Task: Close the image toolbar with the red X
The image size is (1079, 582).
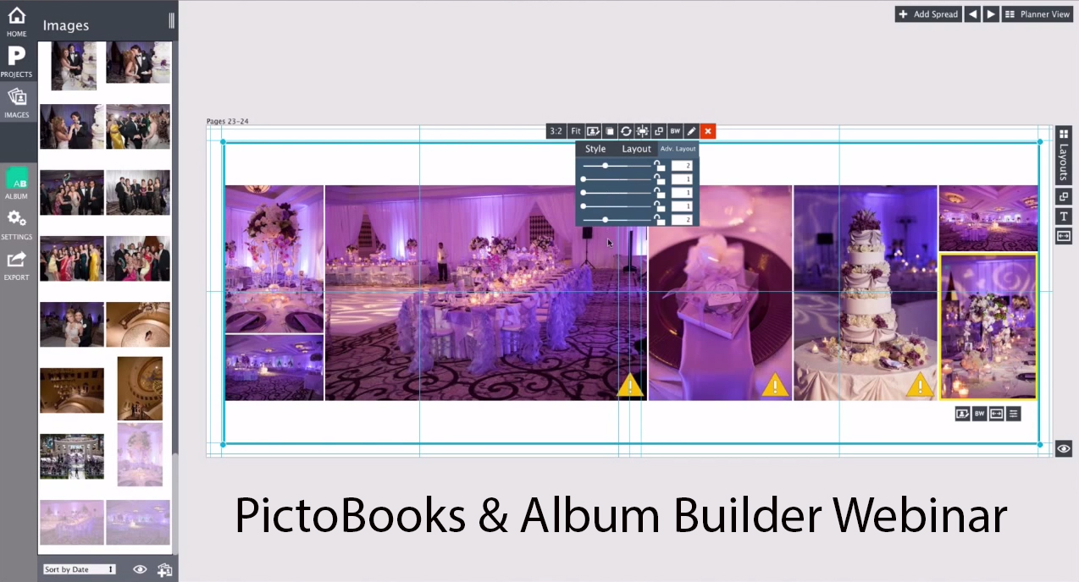Action: click(708, 131)
